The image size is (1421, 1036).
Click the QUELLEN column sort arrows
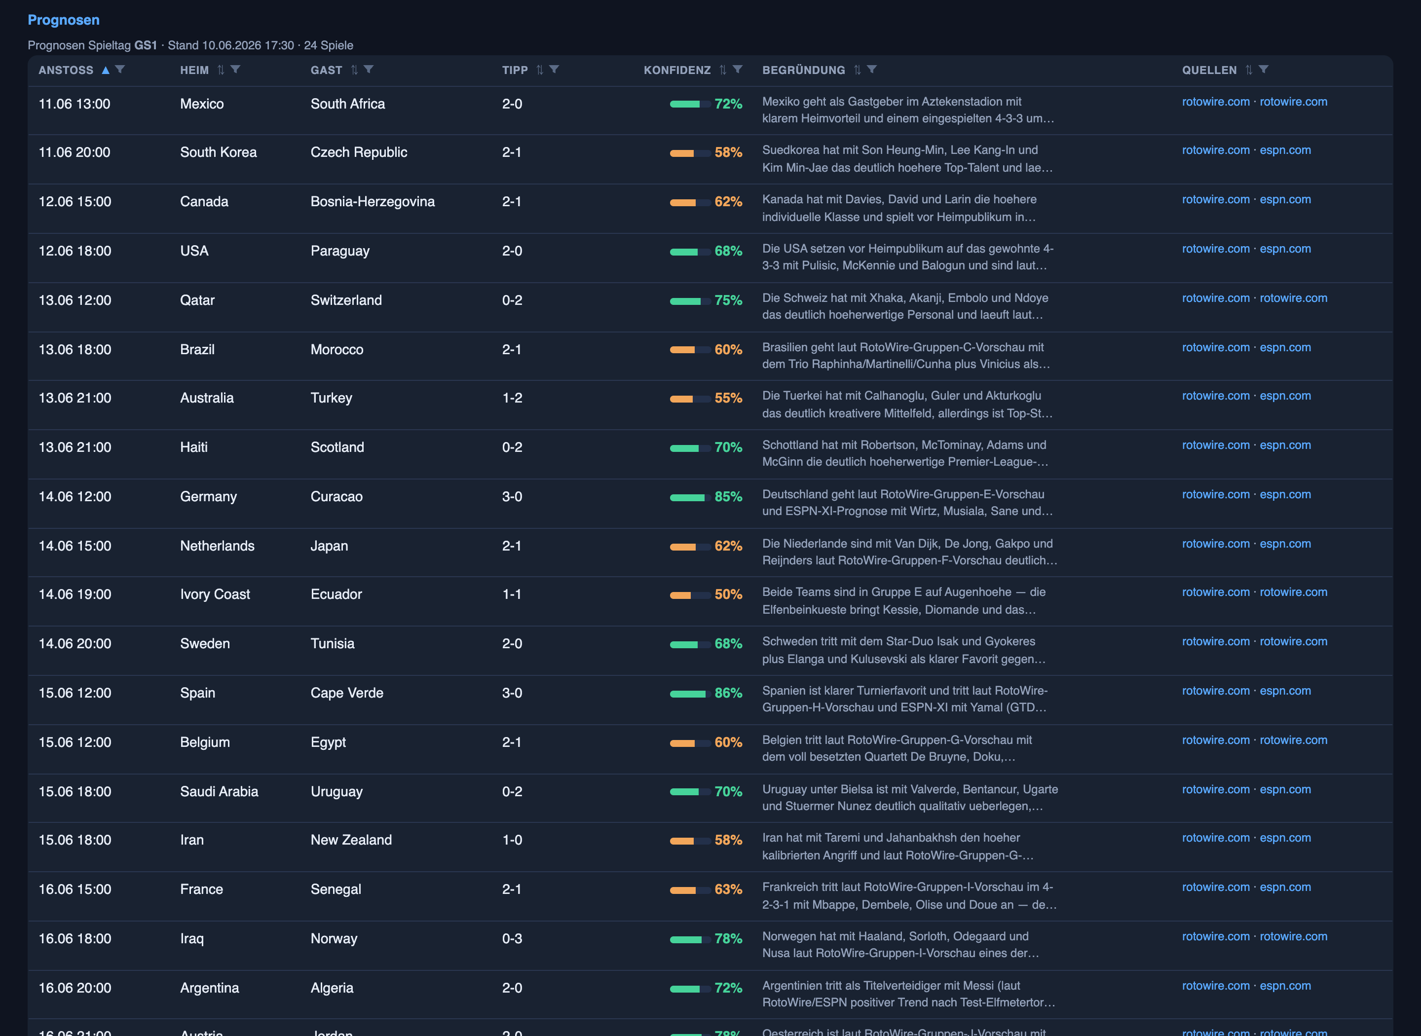point(1249,70)
